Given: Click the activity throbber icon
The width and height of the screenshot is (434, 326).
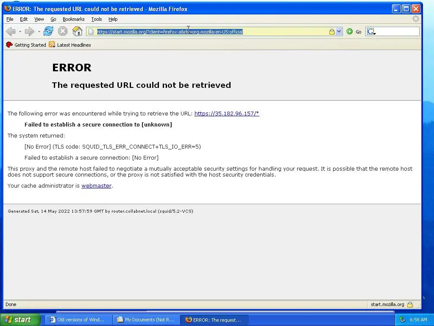Looking at the screenshot, I should pyautogui.click(x=415, y=19).
